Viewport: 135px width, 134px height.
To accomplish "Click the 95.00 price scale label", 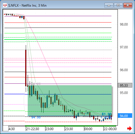I will pyautogui.click(x=124, y=93).
